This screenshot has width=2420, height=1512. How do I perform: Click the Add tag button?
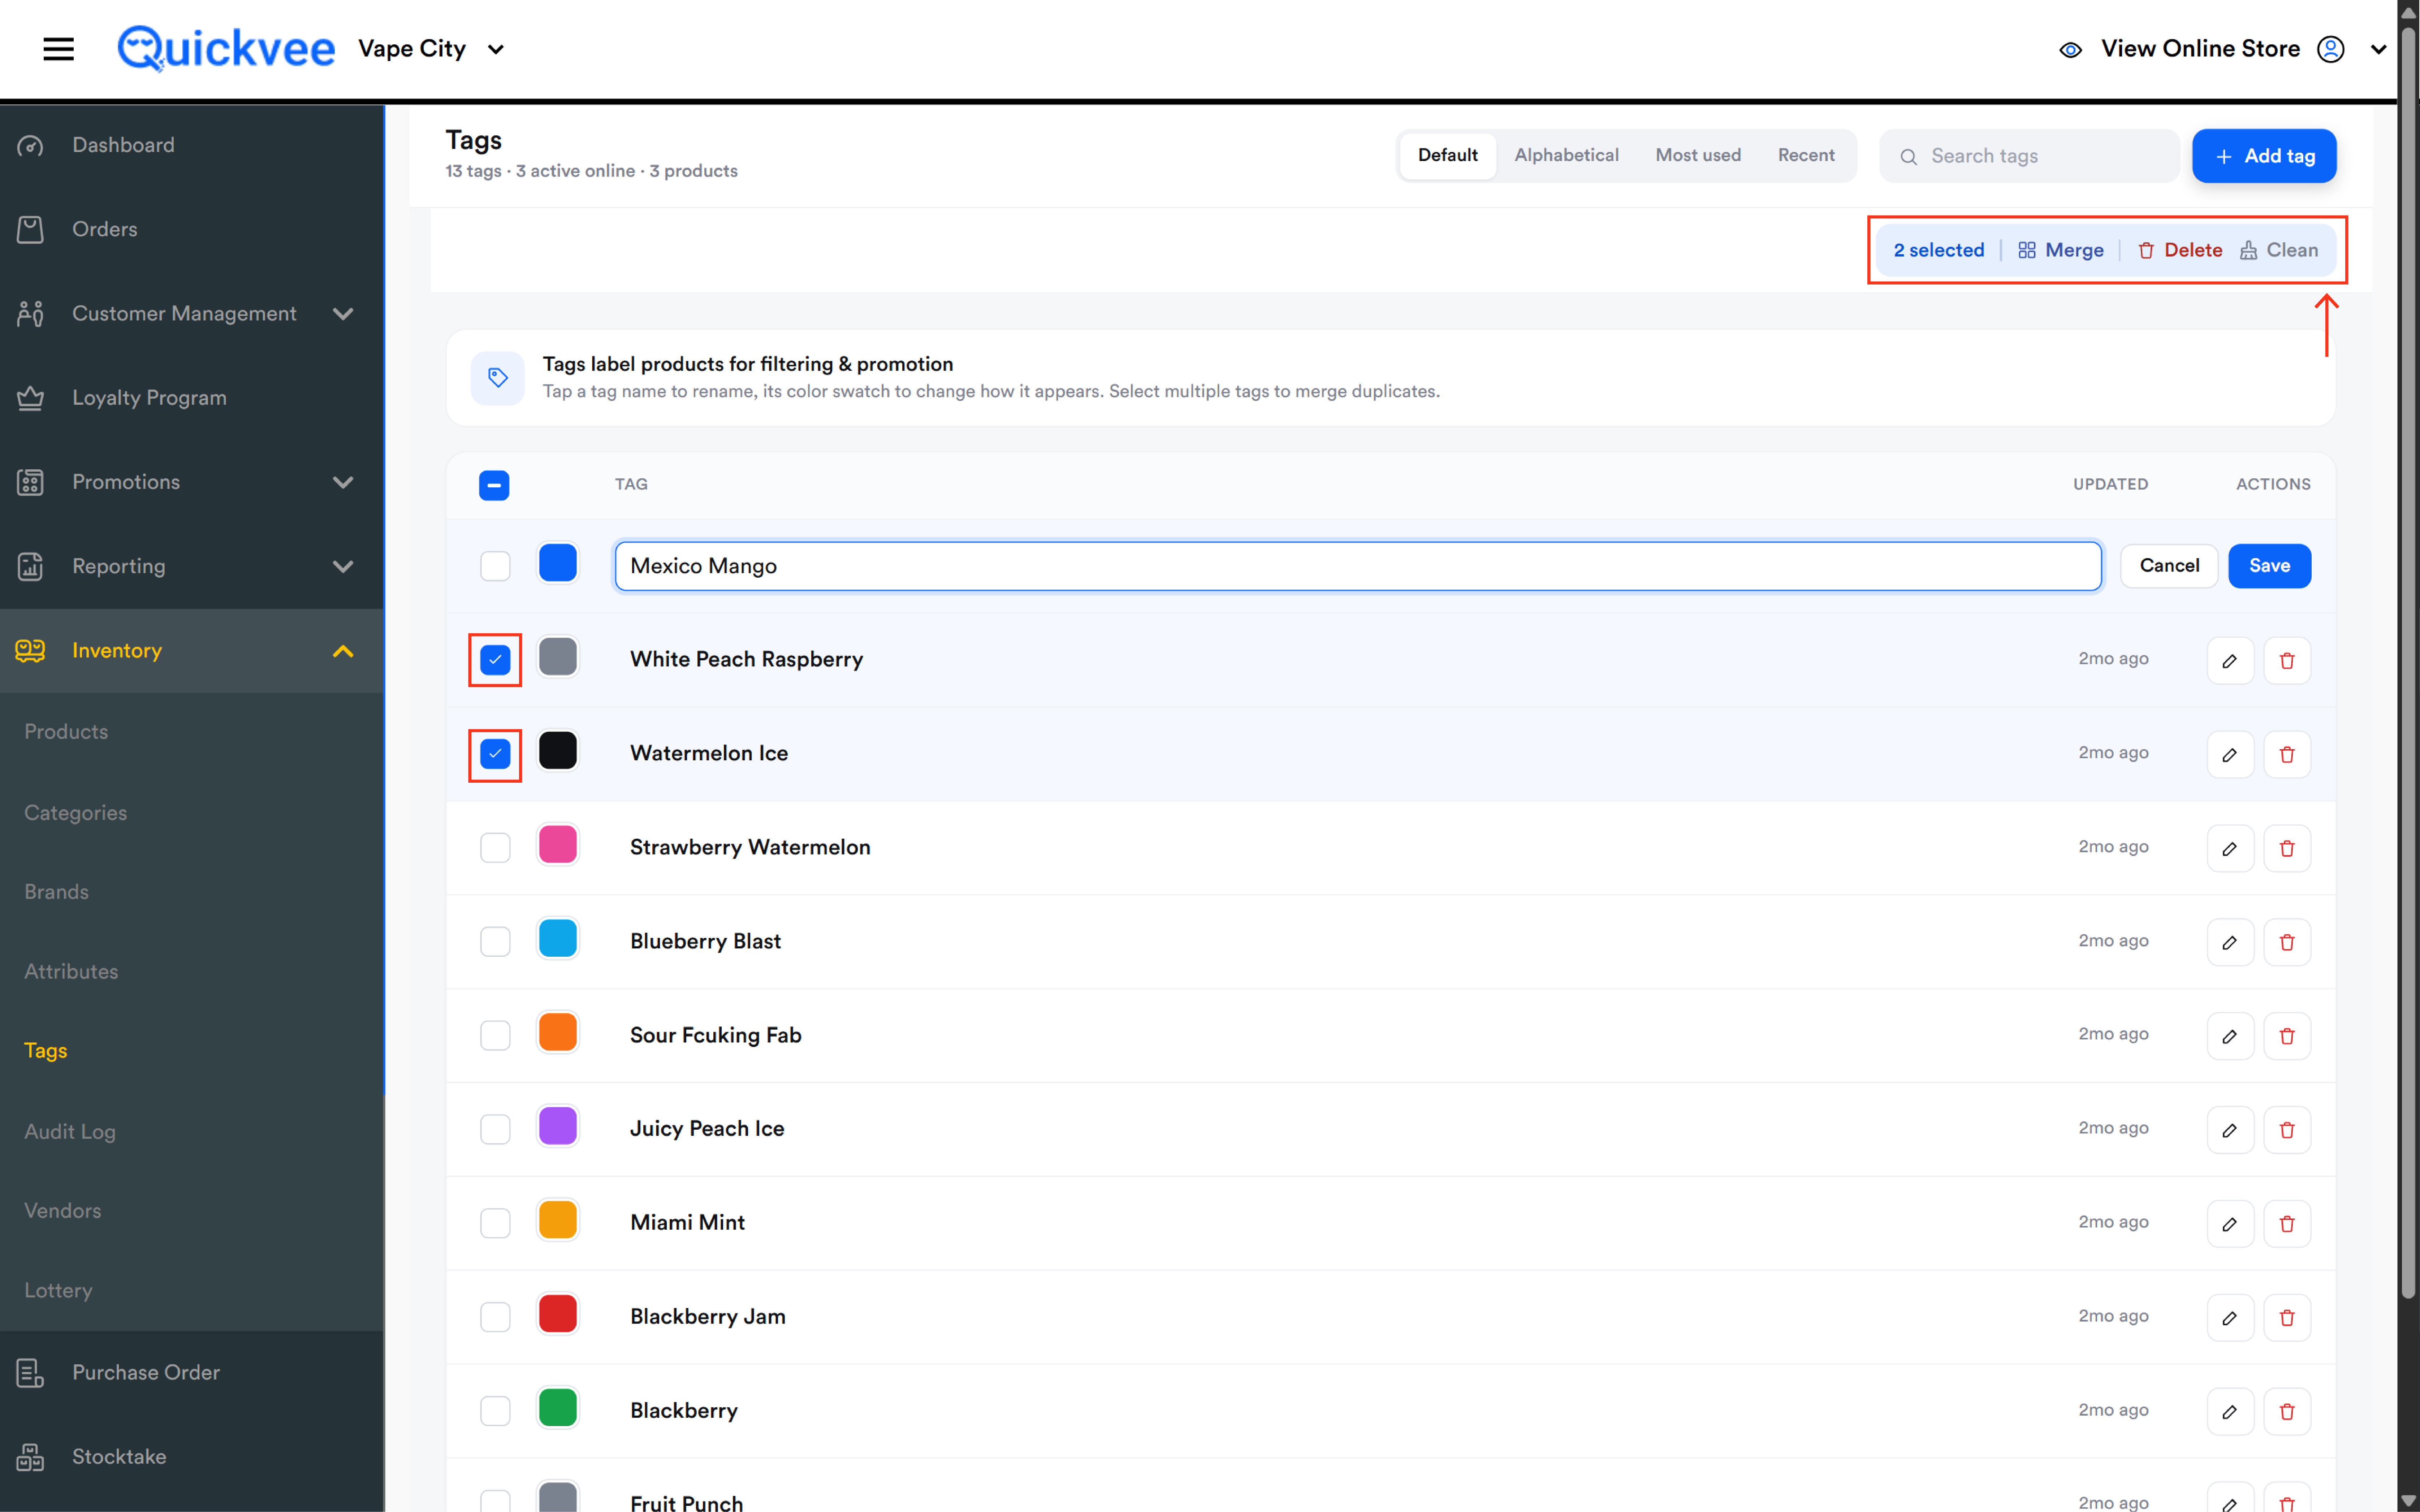click(x=2264, y=156)
